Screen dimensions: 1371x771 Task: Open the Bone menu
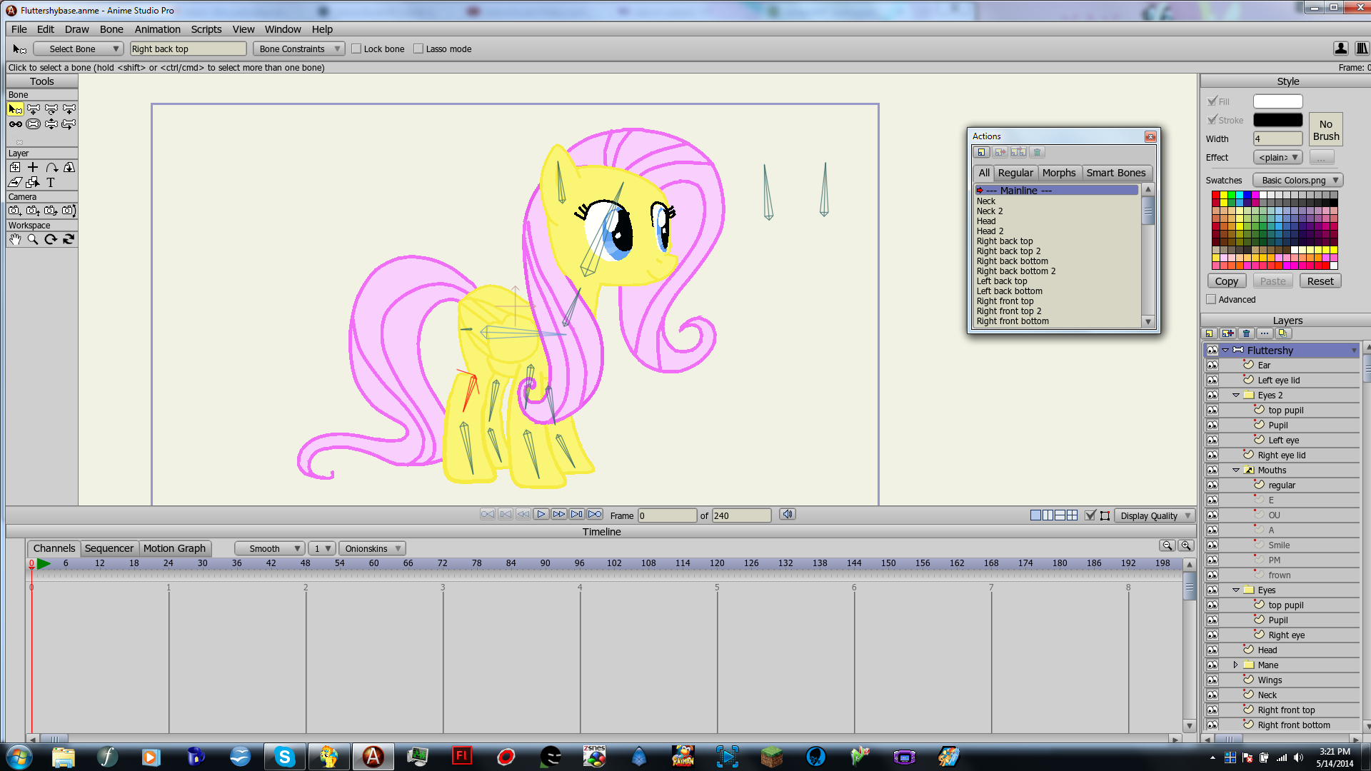click(111, 29)
